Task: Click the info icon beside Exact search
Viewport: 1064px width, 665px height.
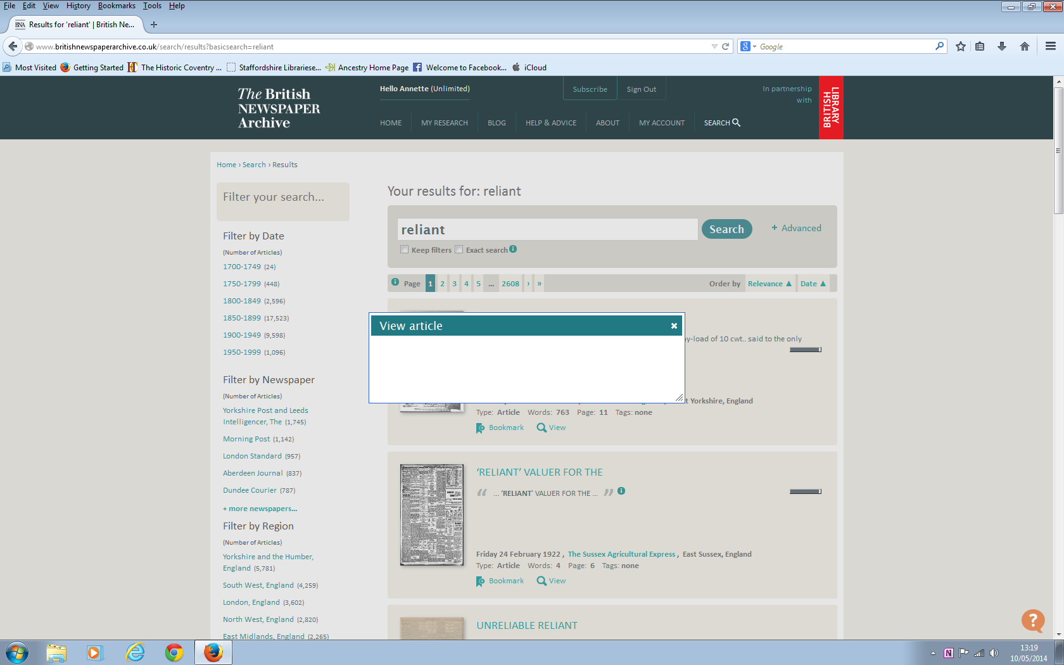Action: 513,249
